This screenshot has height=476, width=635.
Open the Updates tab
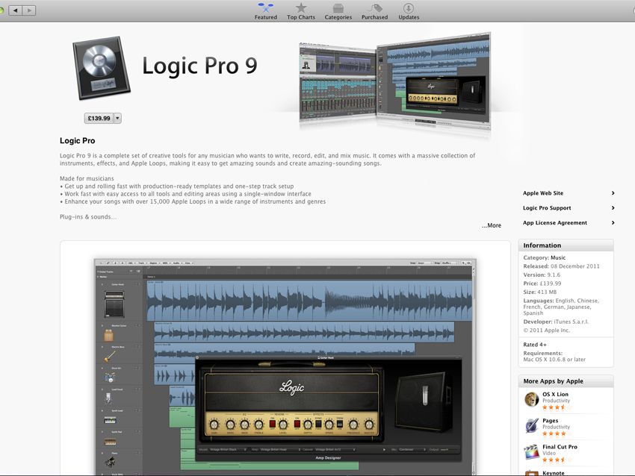[409, 11]
